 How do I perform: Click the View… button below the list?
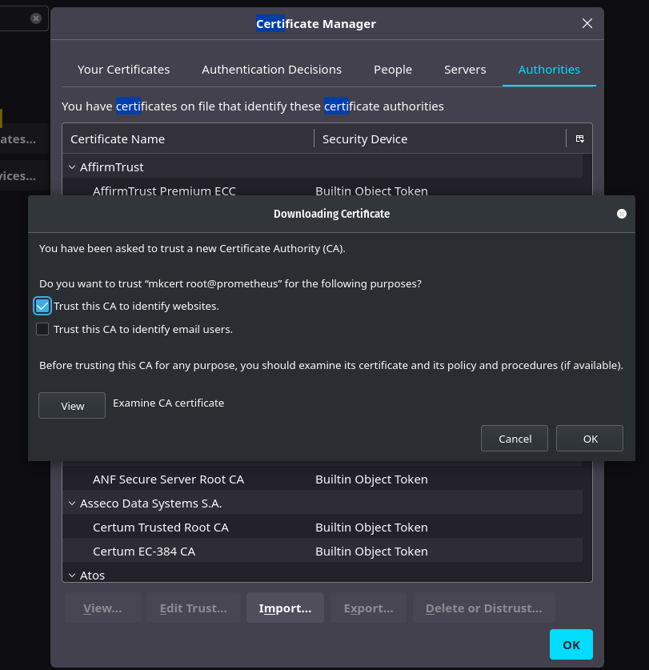tap(102, 608)
